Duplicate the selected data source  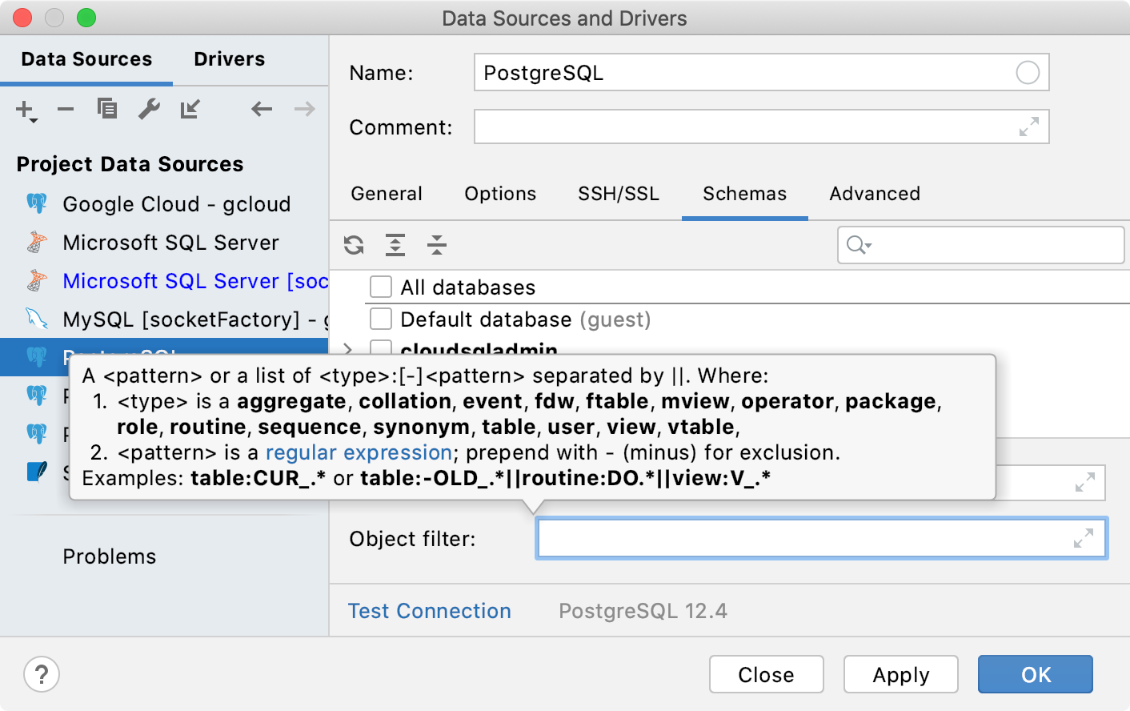pyautogui.click(x=107, y=109)
